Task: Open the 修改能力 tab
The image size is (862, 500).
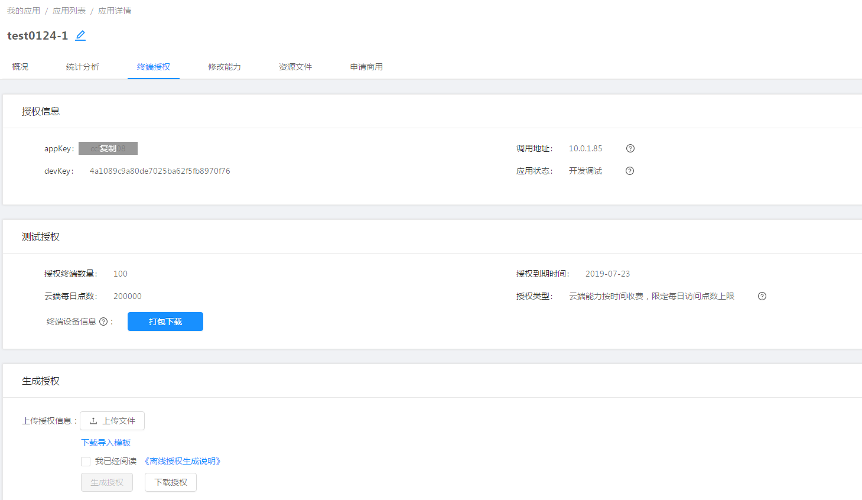Action: [225, 67]
